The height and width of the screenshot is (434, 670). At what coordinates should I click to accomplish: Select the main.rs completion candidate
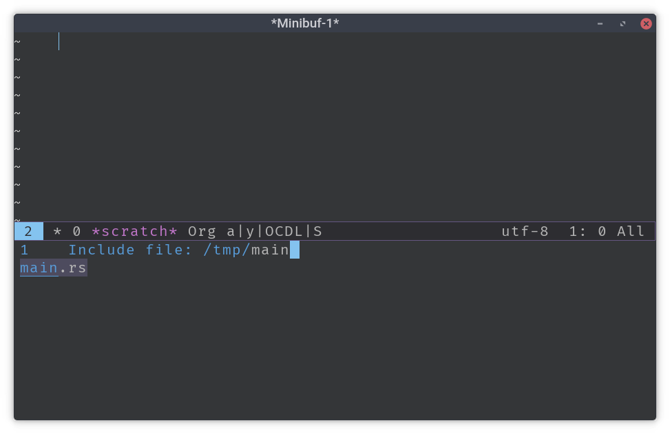point(52,268)
